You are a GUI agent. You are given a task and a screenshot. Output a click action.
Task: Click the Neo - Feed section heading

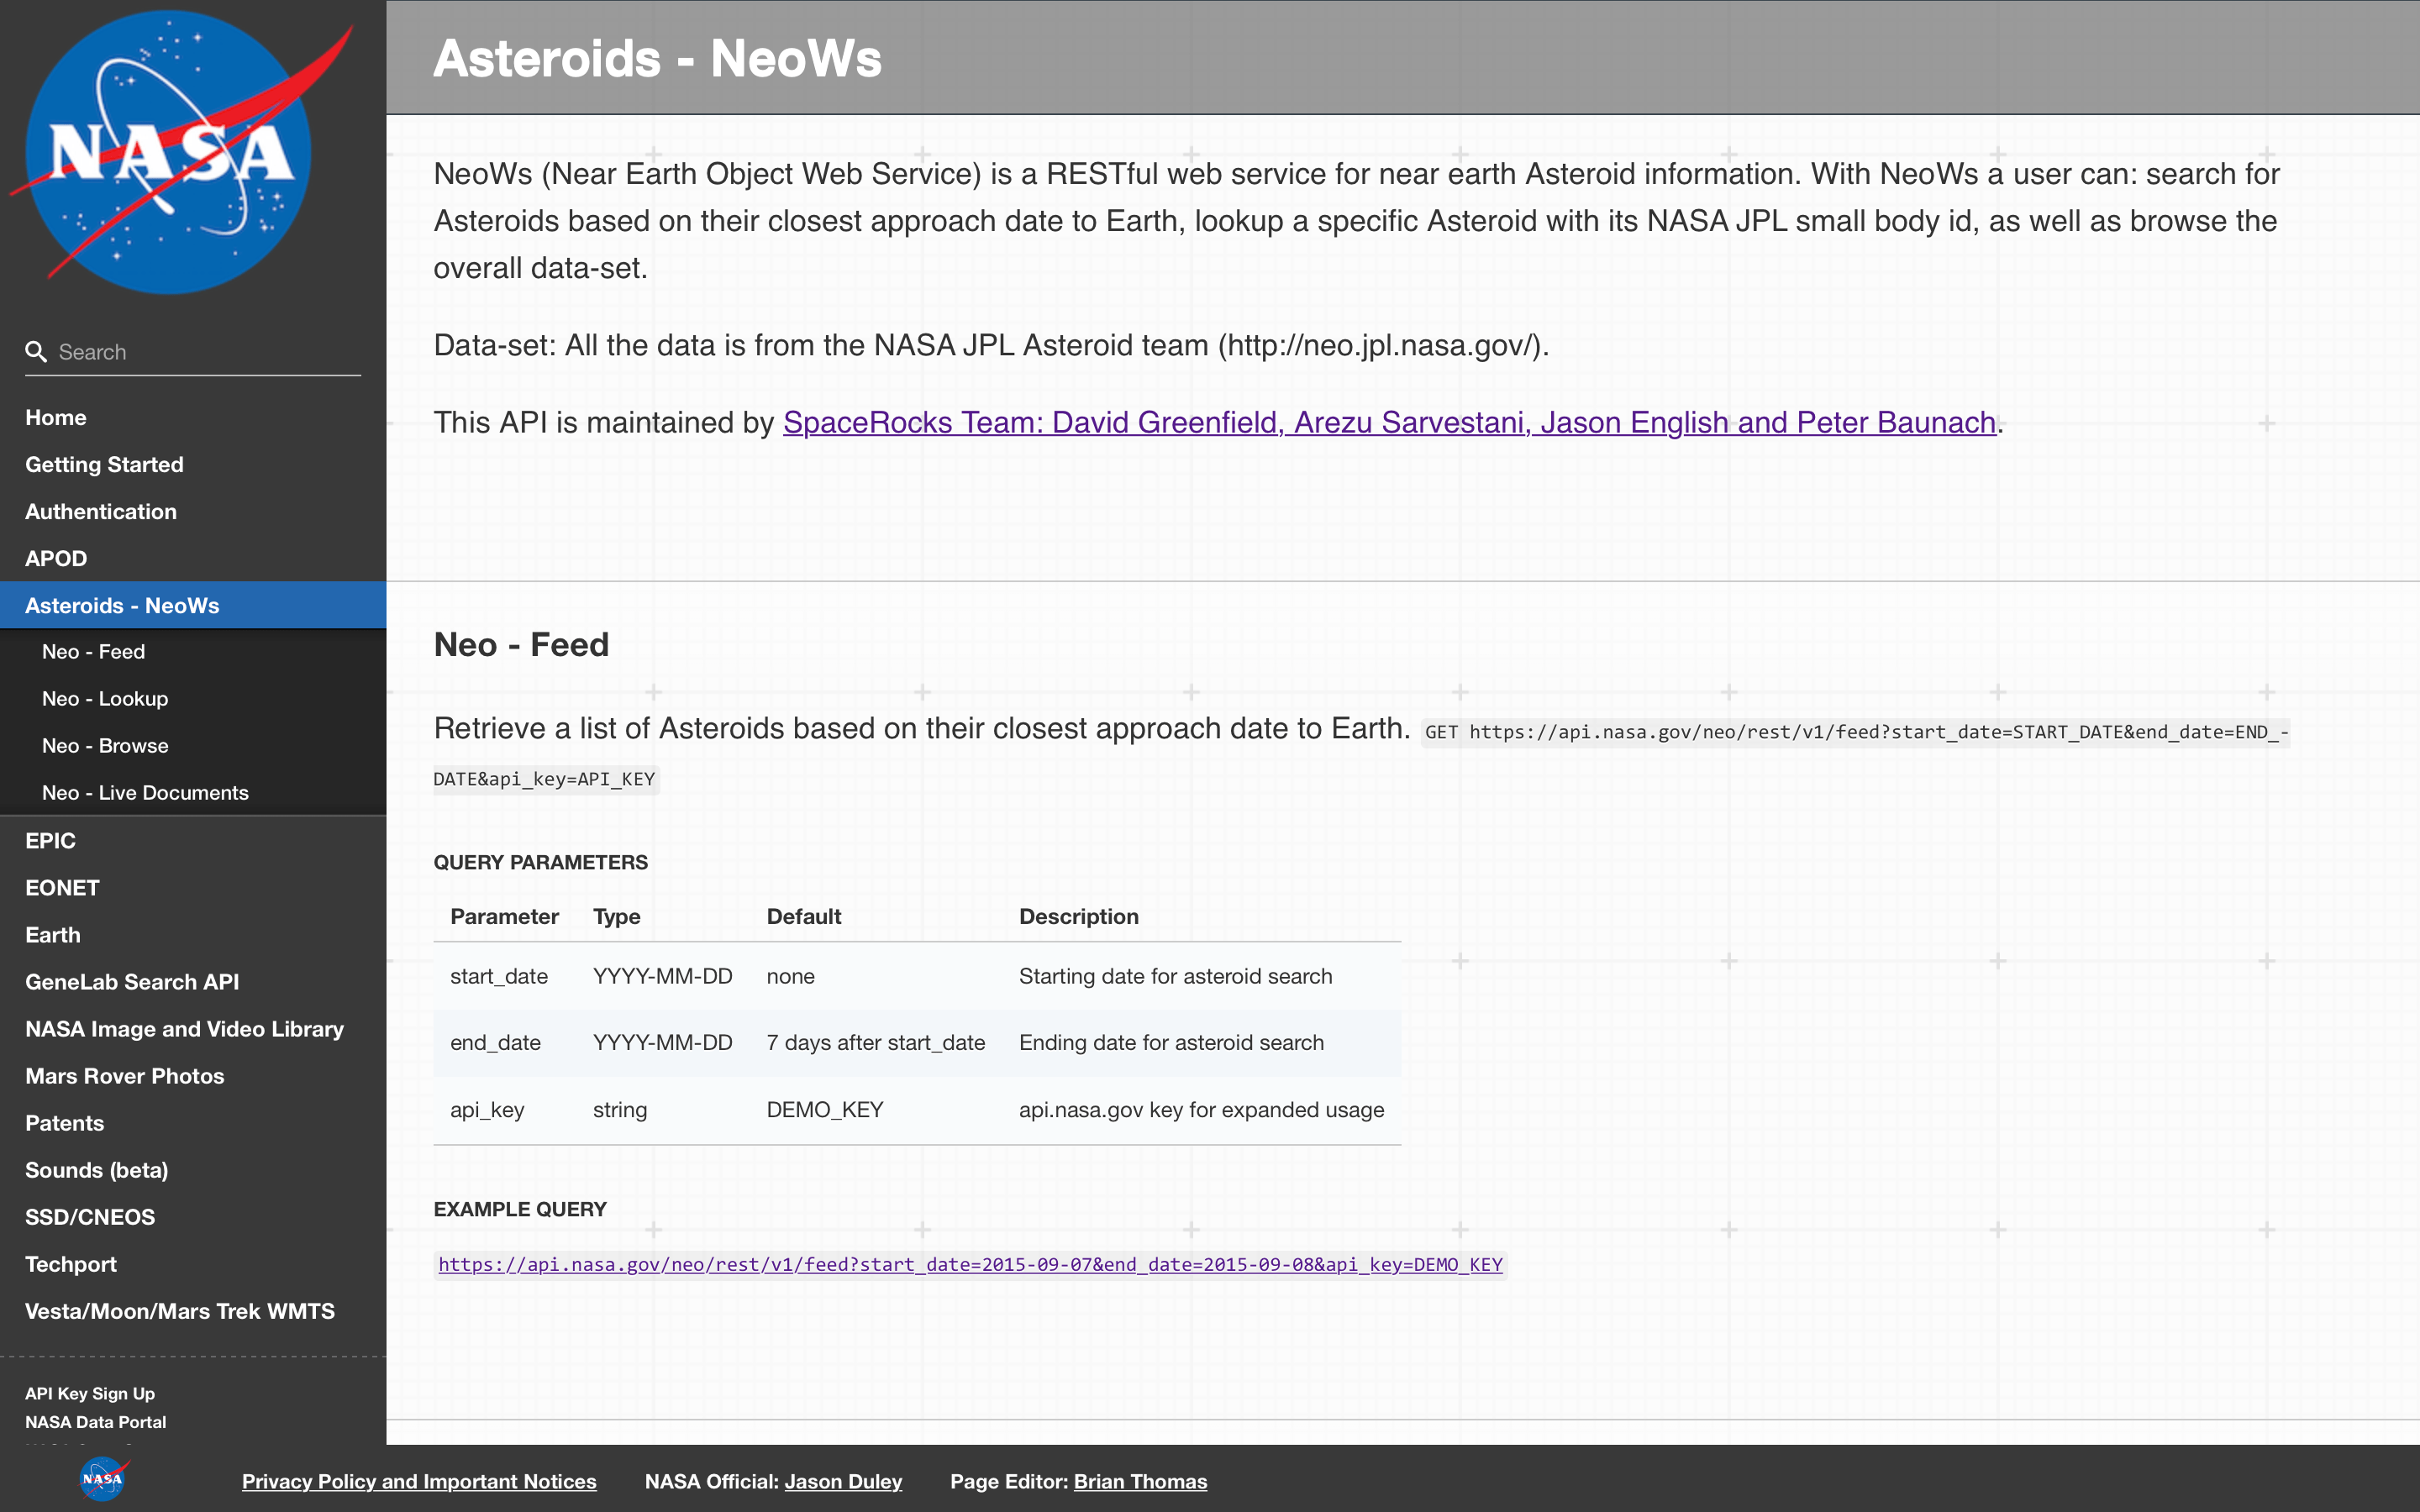pyautogui.click(x=521, y=645)
